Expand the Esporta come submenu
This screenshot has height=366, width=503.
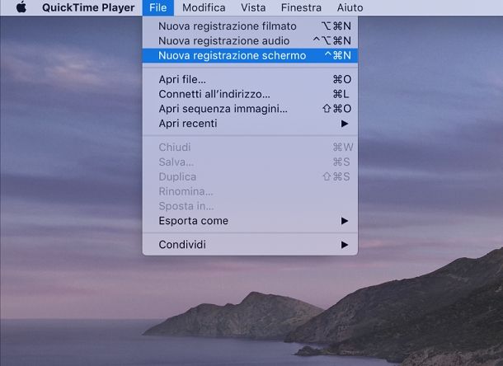coord(250,221)
